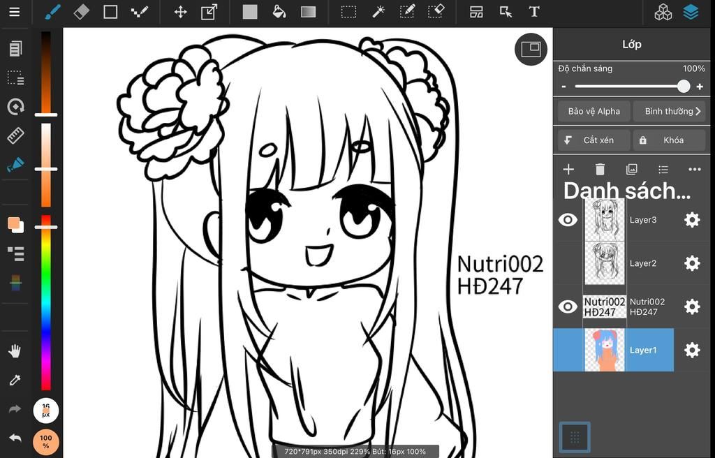Select the rectangular selection tool
The width and height of the screenshot is (715, 458).
click(x=349, y=12)
